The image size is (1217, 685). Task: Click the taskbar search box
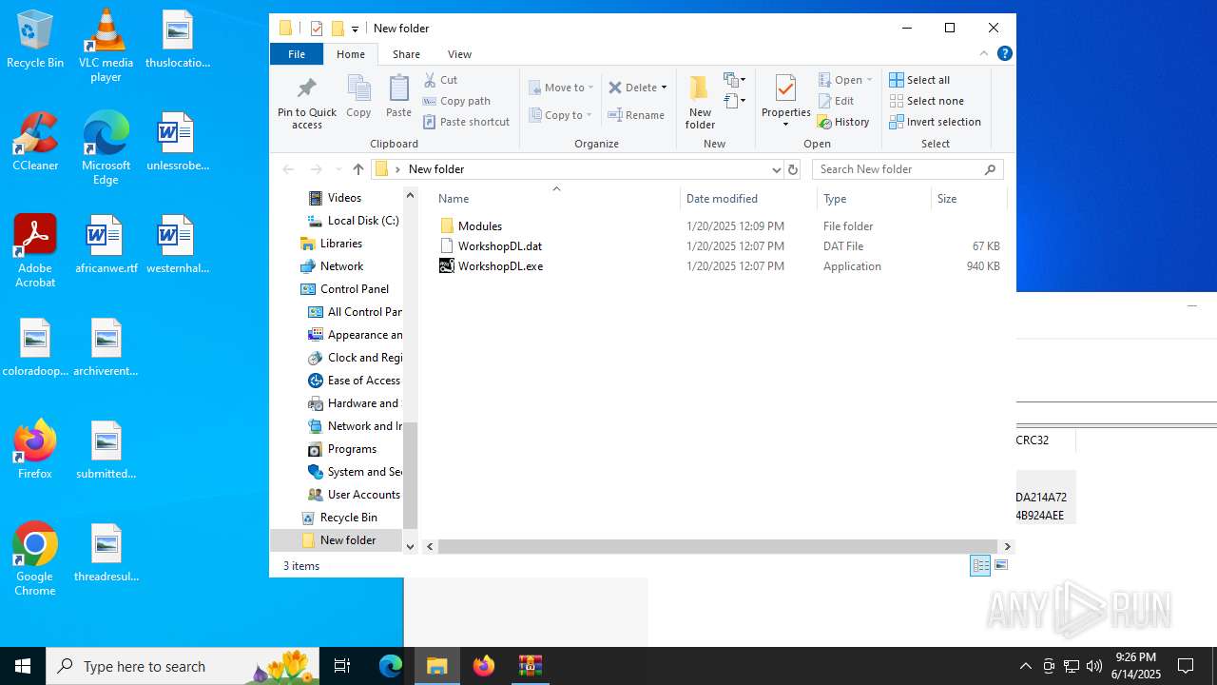pos(184,666)
